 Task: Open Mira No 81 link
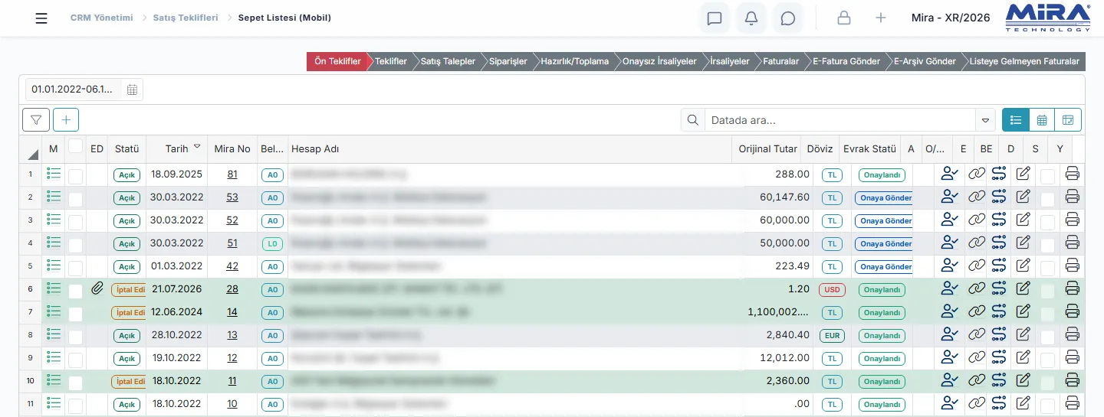coord(232,174)
